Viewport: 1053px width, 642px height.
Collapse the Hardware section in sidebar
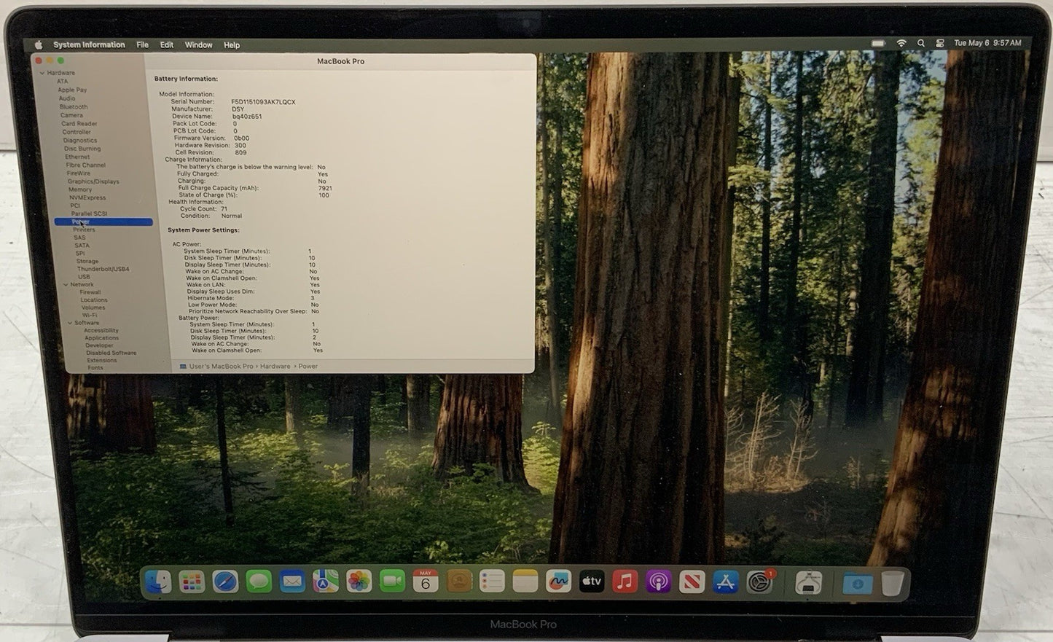(x=42, y=73)
